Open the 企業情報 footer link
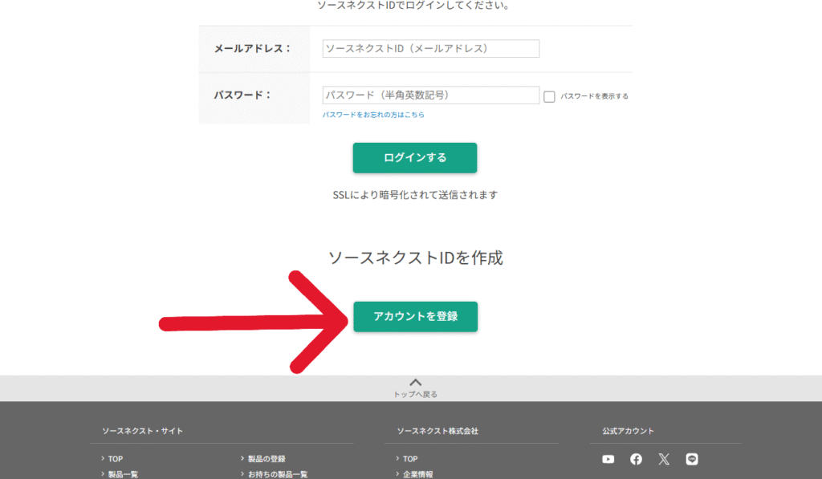This screenshot has width=822, height=479. click(417, 474)
